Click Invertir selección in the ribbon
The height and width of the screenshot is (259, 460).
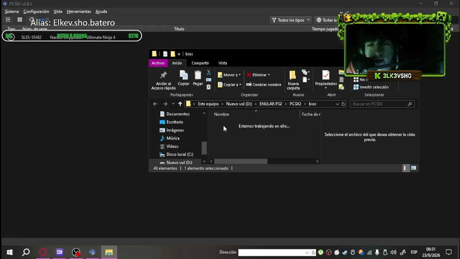371,87
